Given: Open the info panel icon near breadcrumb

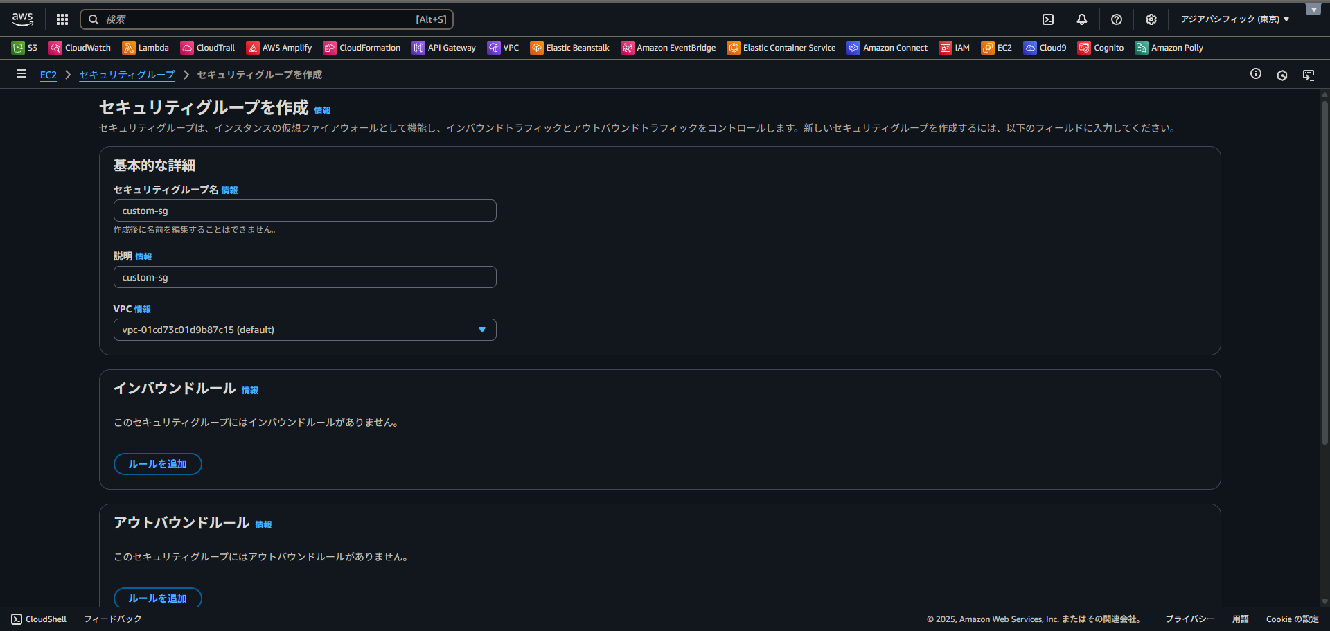Looking at the screenshot, I should [1256, 73].
